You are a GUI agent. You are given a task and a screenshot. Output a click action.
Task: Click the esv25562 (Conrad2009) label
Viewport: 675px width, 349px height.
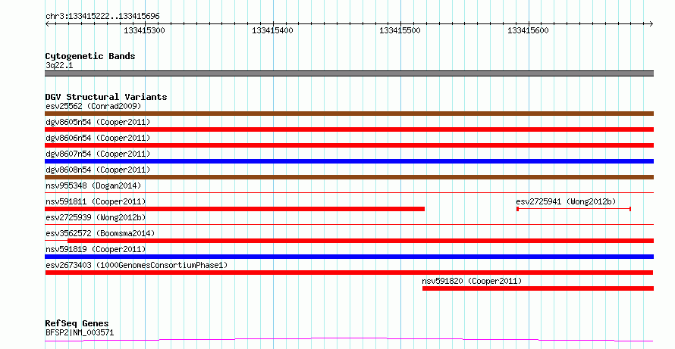(93, 106)
